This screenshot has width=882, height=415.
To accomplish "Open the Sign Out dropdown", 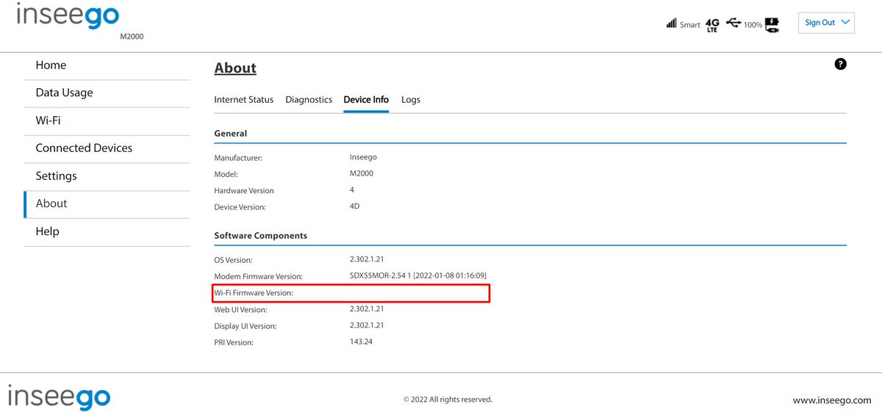I will (827, 23).
